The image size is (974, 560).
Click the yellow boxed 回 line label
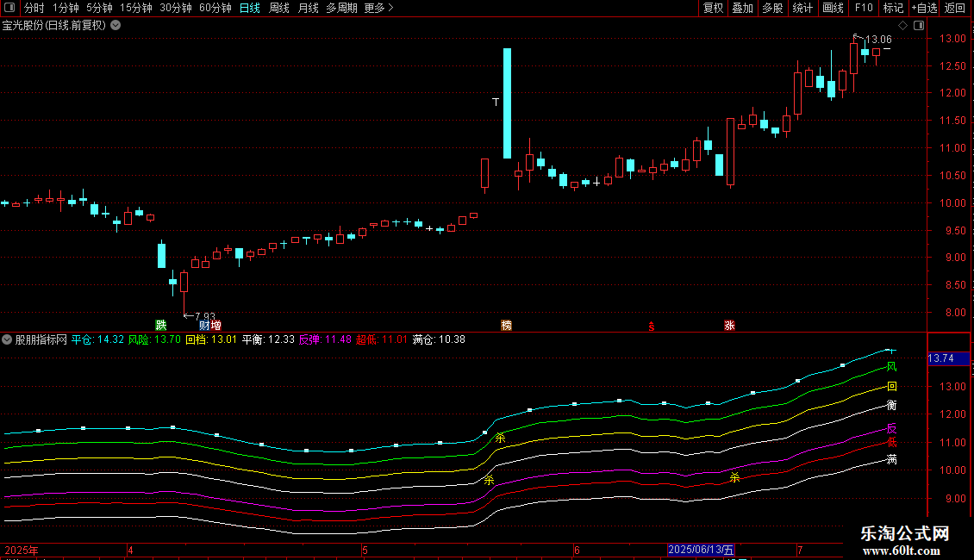[892, 386]
